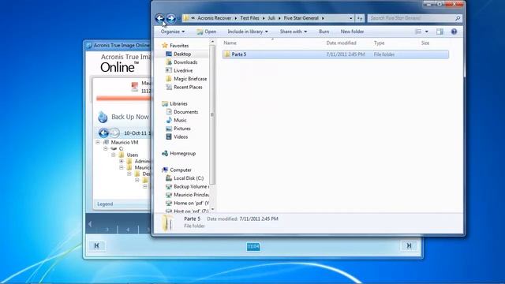The image size is (505, 284).
Task: Collapse the C: drive node in Acronis
Action: pyautogui.click(x=106, y=148)
